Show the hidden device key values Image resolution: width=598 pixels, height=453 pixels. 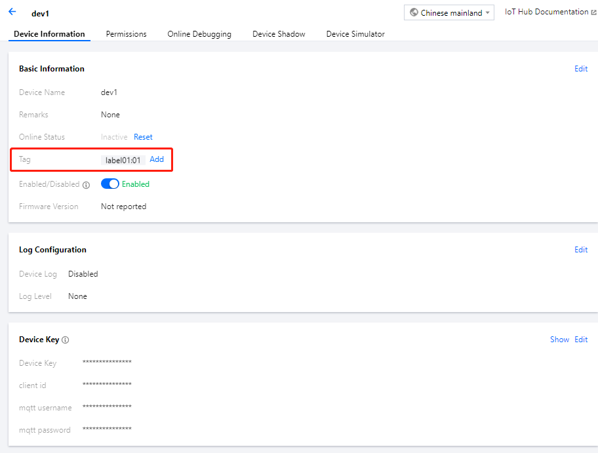[559, 340]
